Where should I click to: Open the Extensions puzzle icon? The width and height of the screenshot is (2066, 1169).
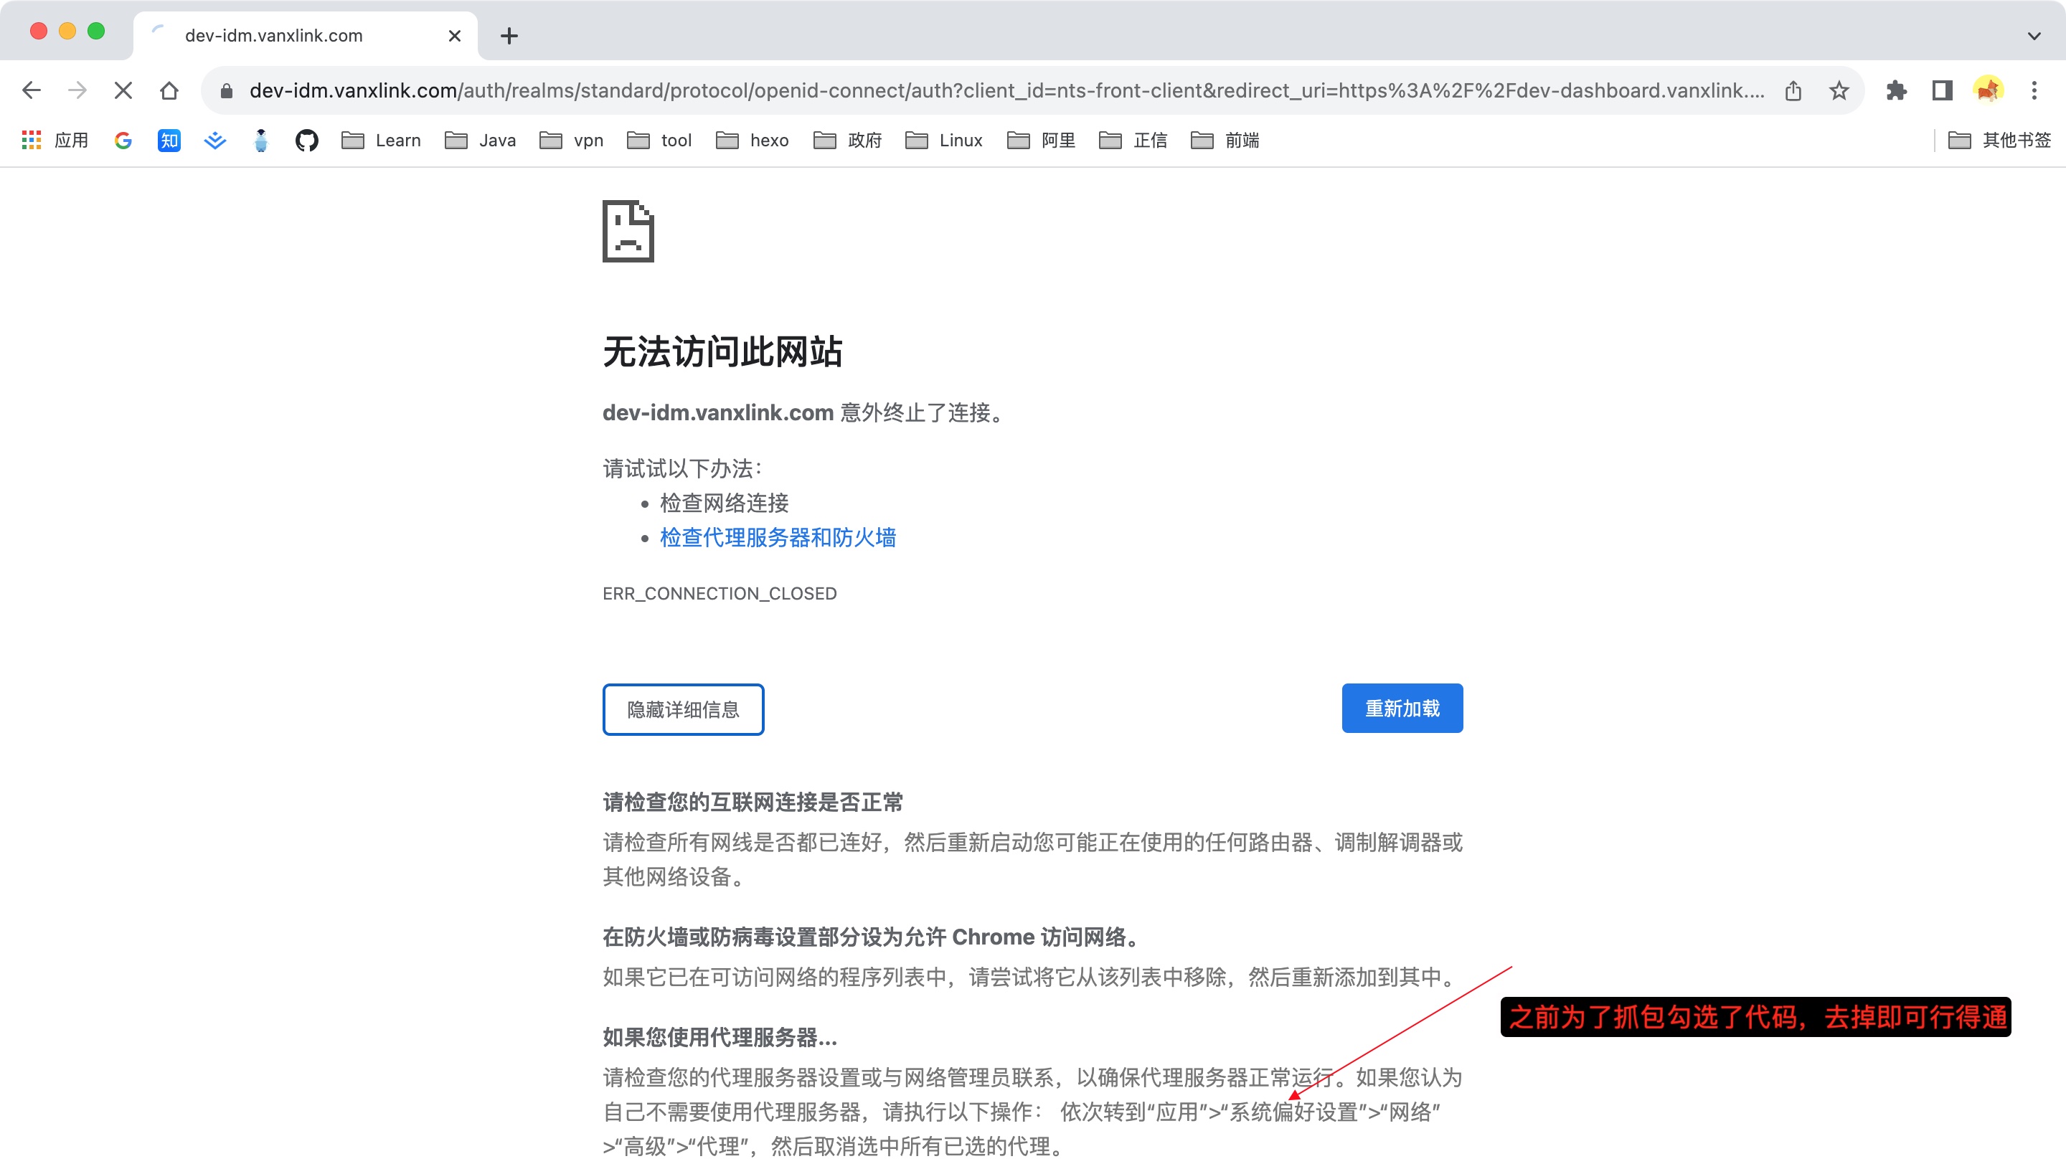tap(1897, 91)
